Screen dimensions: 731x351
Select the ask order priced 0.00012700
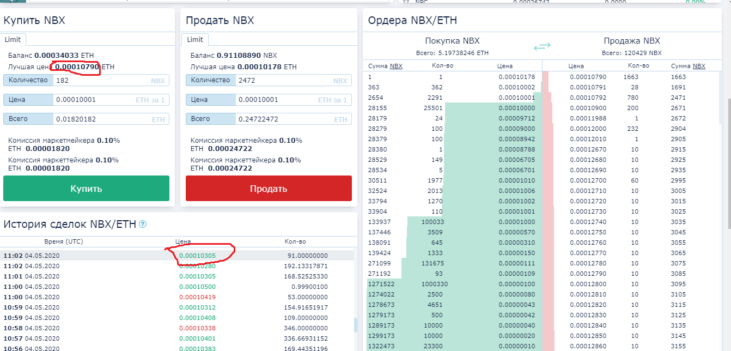pyautogui.click(x=631, y=180)
